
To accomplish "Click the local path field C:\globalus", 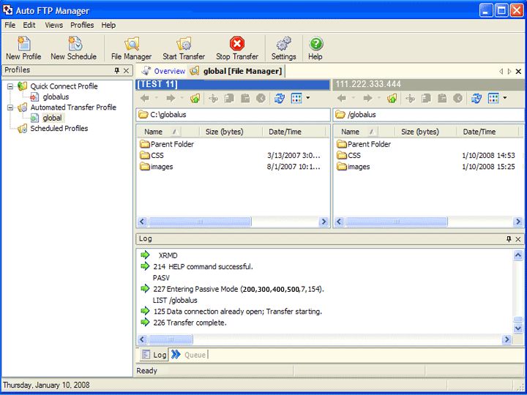I will tap(233, 115).
